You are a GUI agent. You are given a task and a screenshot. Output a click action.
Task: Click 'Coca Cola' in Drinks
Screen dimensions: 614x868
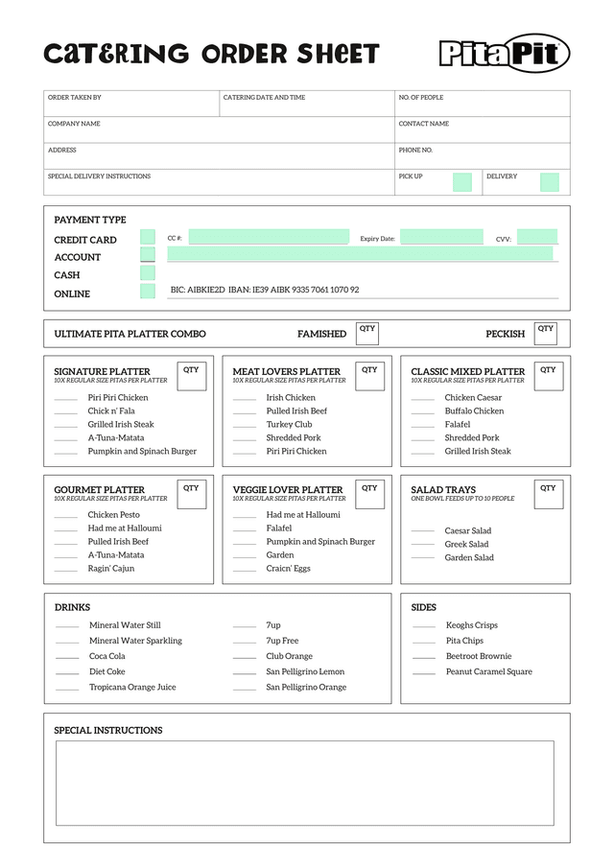click(107, 656)
